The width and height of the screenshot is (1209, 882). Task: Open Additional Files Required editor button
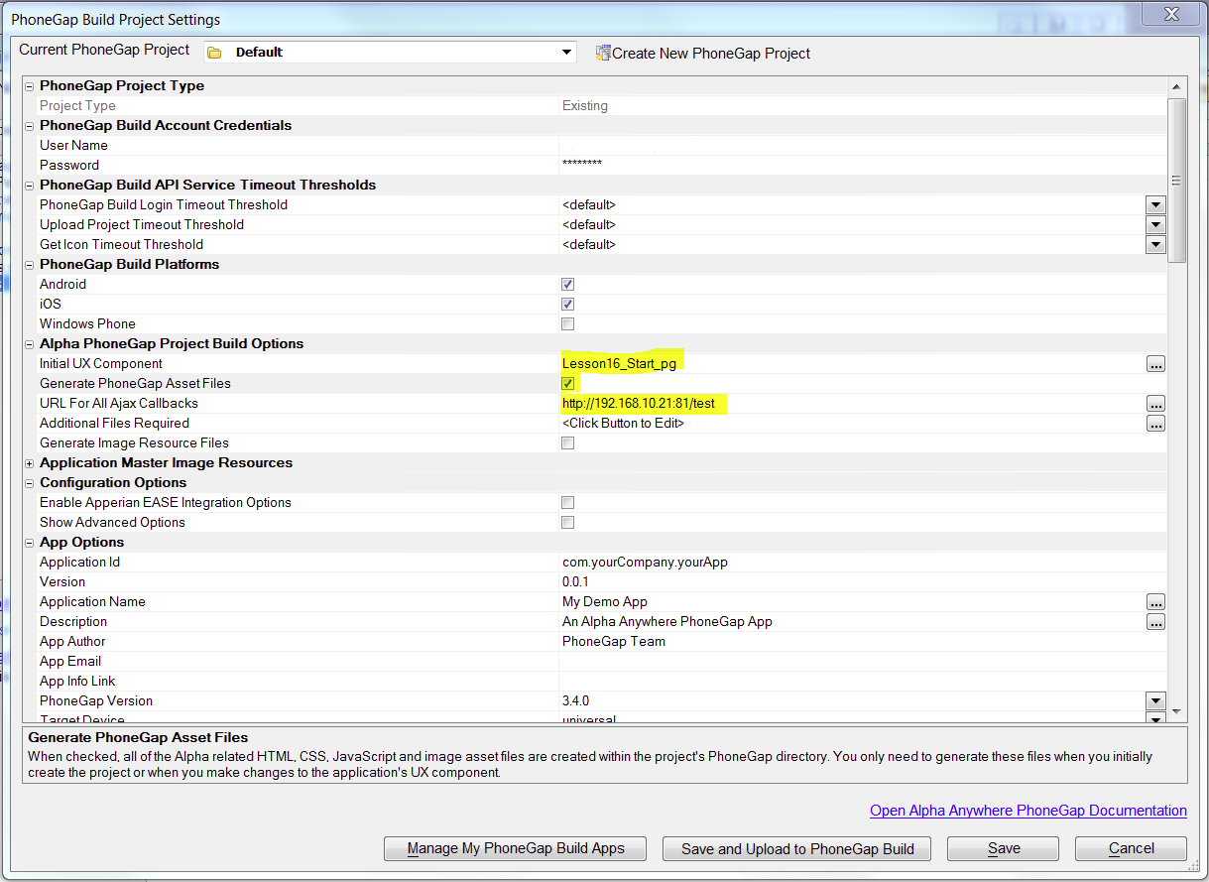click(1155, 424)
